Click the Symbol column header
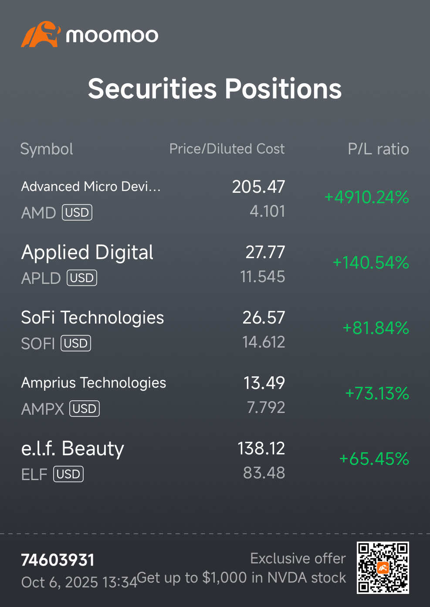Viewport: 430px width, 607px height. tap(47, 149)
